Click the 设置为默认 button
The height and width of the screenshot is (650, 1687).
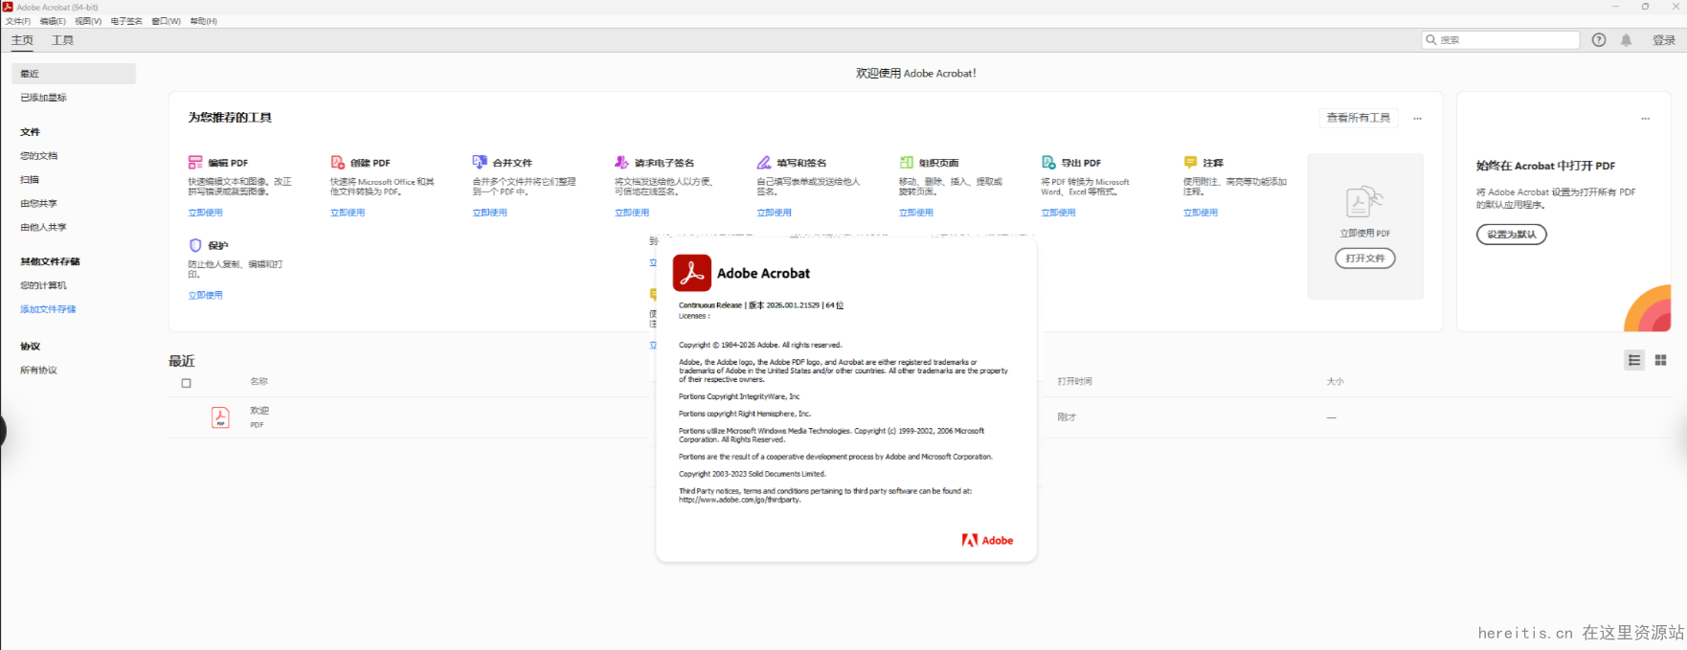(x=1511, y=235)
